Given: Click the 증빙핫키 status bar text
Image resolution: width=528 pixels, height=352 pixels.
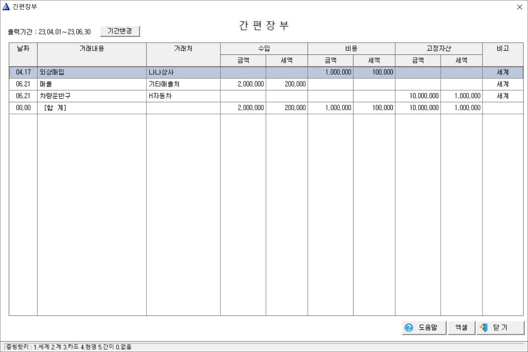Looking at the screenshot, I should coord(69,347).
